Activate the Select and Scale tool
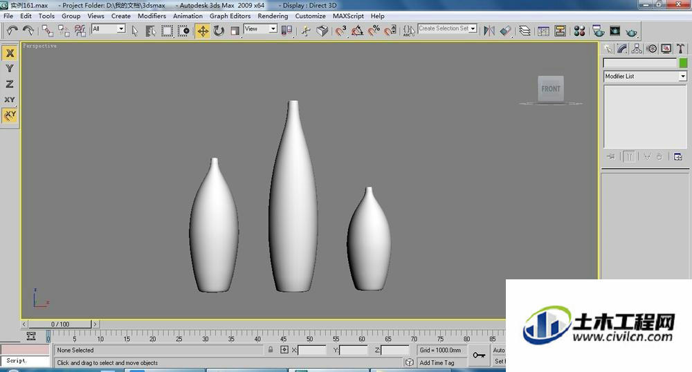The width and height of the screenshot is (692, 372). [235, 31]
